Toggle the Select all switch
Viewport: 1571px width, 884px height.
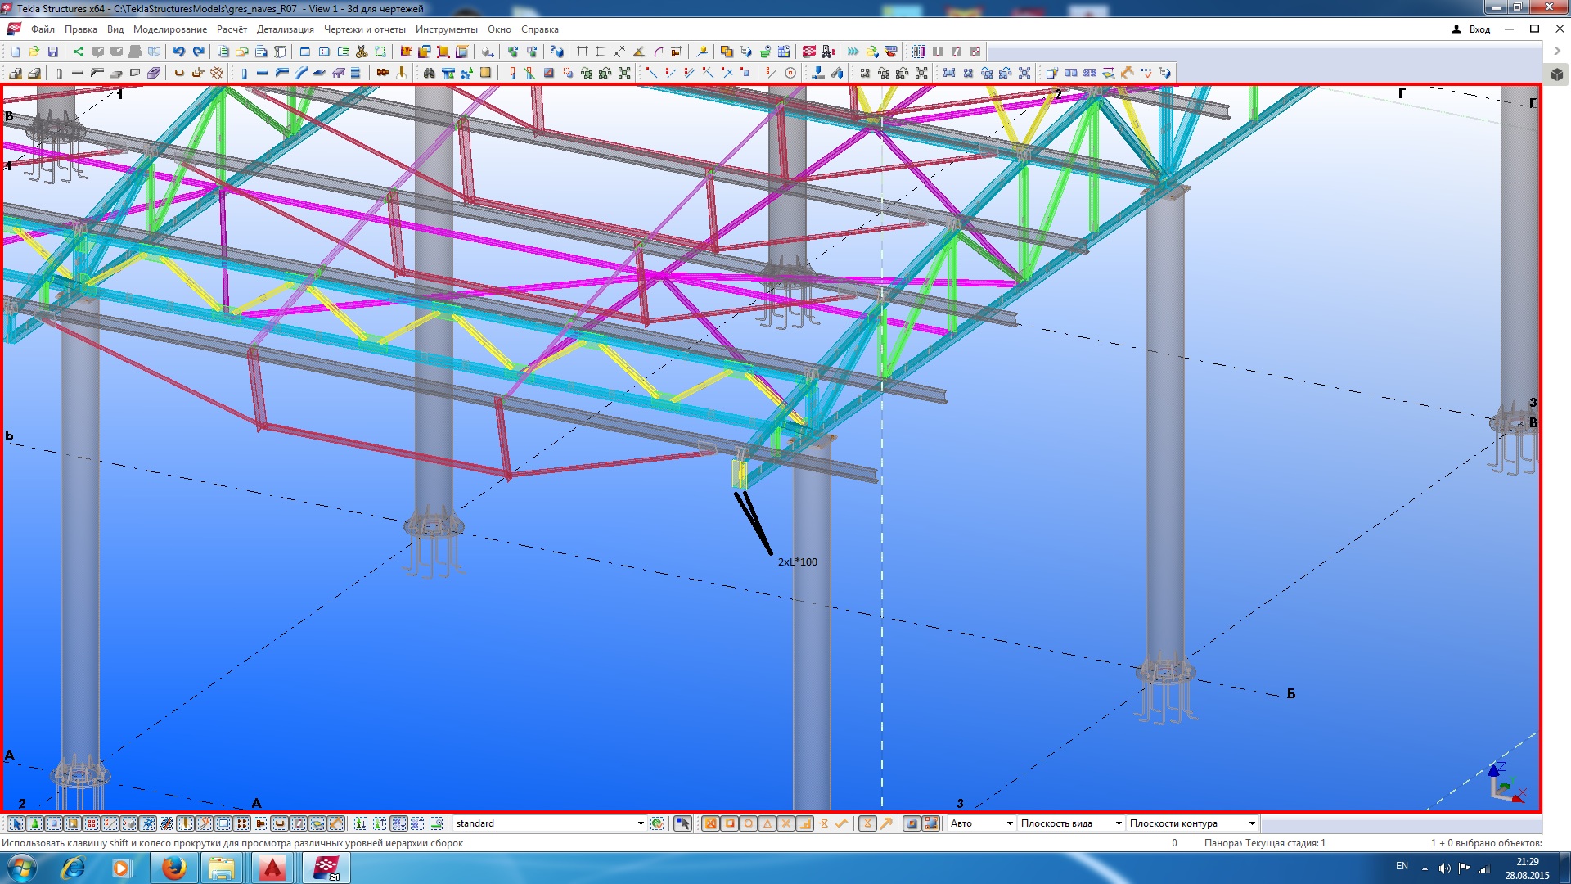[16, 823]
